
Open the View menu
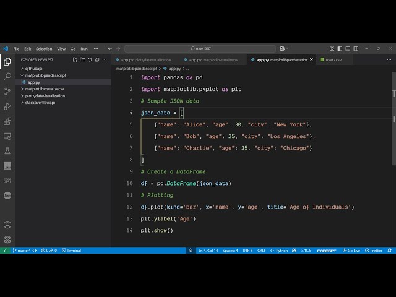click(x=61, y=49)
